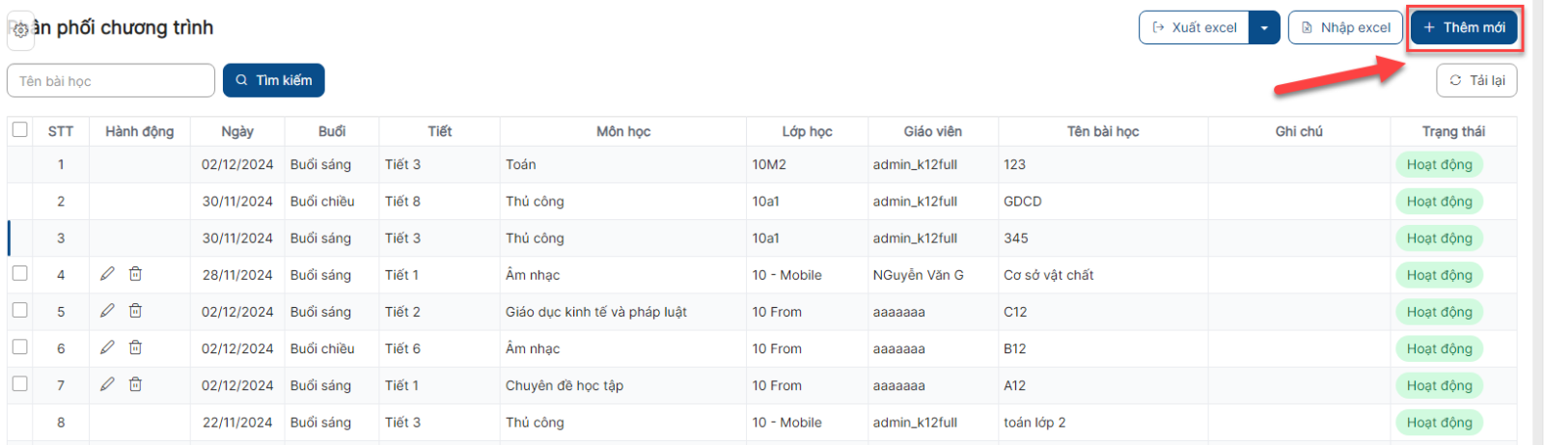Click the Tìm kiếm search button
This screenshot has width=1544, height=445.
pyautogui.click(x=274, y=80)
